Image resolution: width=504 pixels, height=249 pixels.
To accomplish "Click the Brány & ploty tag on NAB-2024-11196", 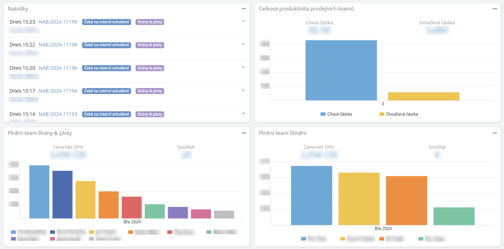I will (x=150, y=68).
